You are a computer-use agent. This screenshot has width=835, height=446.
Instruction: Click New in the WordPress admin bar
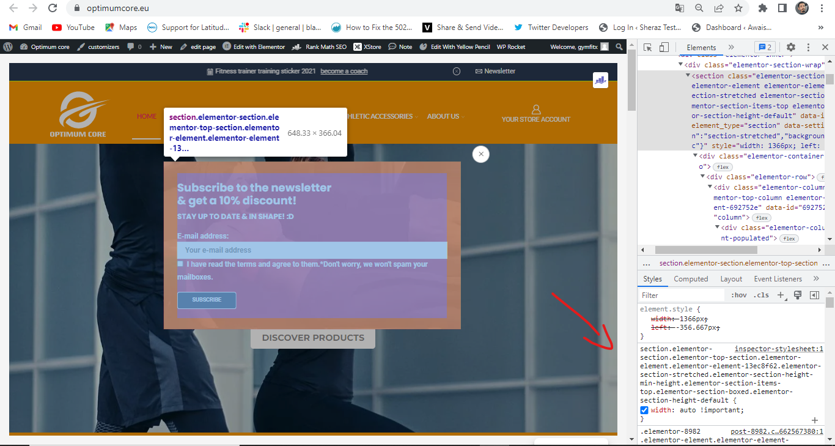tap(161, 46)
